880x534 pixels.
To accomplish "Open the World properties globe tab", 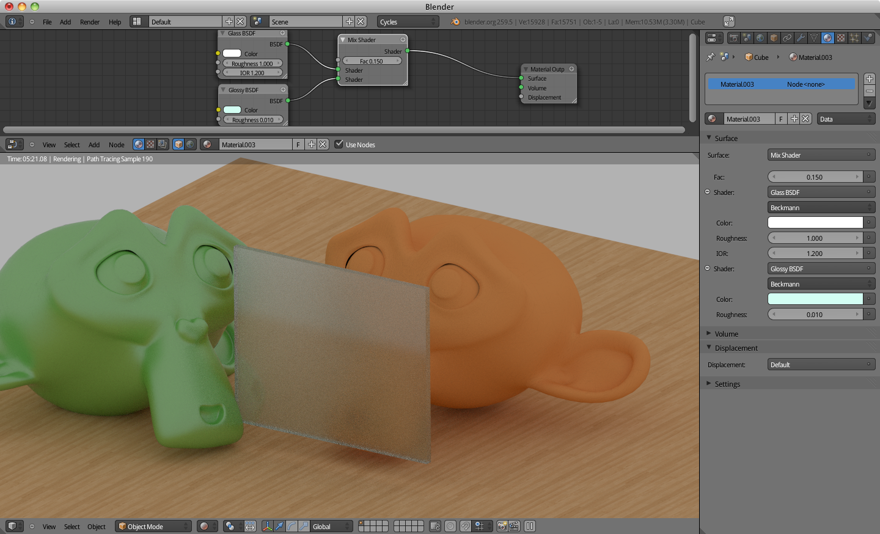I will [x=760, y=38].
